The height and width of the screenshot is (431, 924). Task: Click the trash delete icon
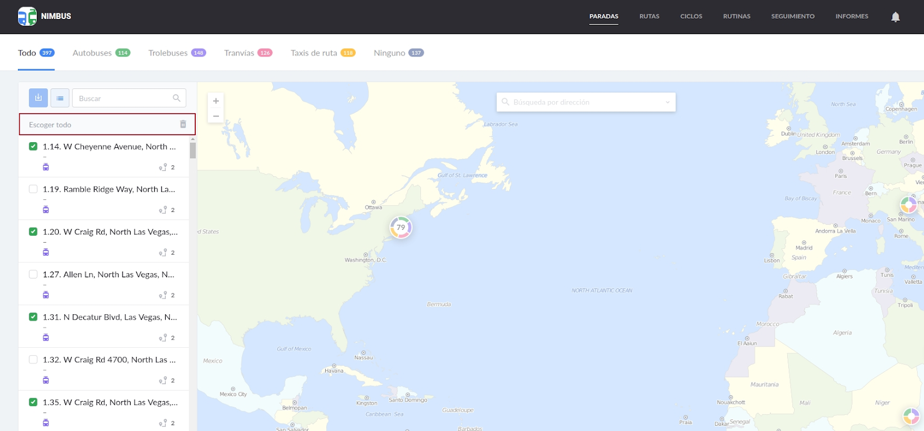tap(183, 124)
